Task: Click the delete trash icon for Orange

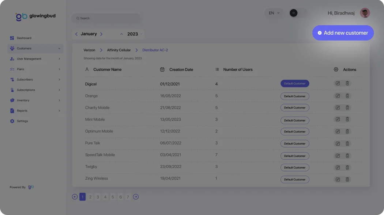Action: click(x=347, y=96)
